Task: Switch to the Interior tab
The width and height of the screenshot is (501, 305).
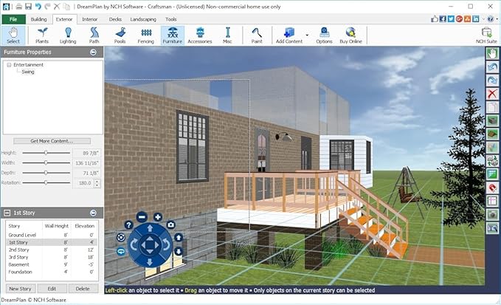Action: tap(90, 18)
